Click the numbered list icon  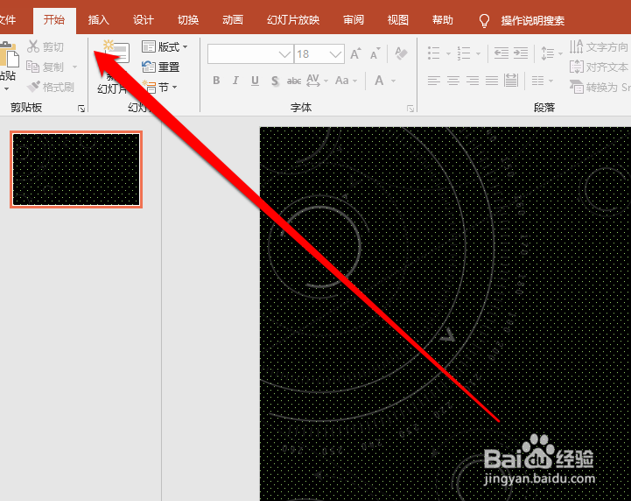[x=464, y=53]
